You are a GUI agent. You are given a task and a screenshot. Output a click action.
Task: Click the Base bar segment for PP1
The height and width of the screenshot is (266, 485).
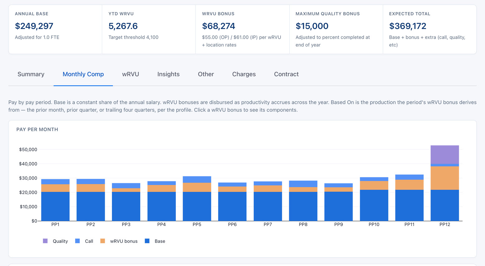coord(55,206)
